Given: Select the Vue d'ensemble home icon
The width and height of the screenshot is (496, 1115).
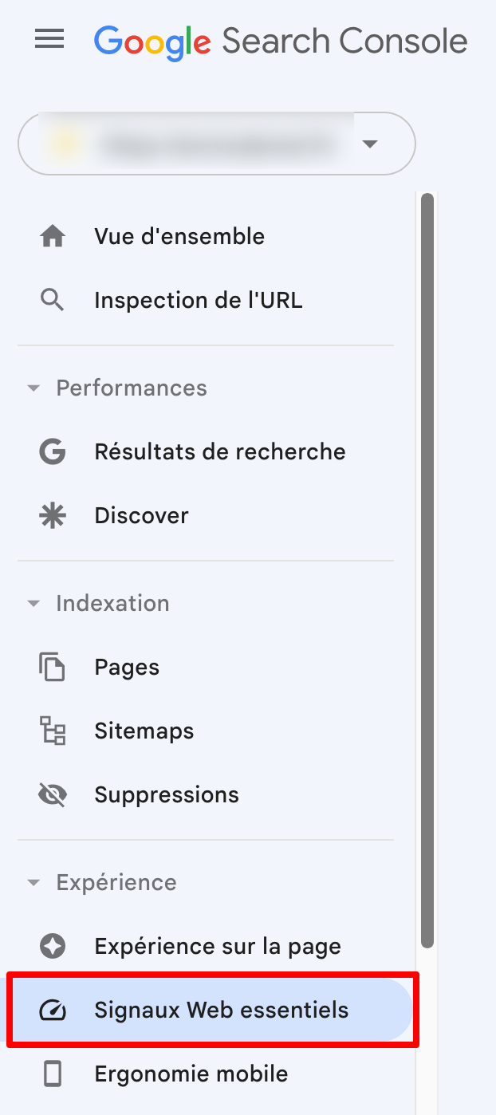Looking at the screenshot, I should [x=51, y=236].
